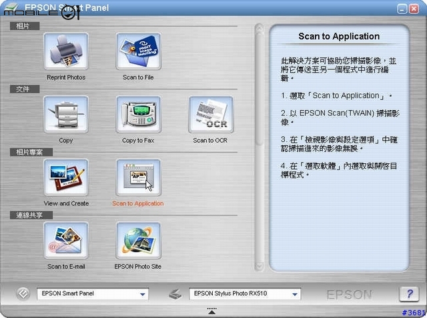Minimize the EPSON Smart Panel window
427x318 pixels.
click(x=402, y=9)
